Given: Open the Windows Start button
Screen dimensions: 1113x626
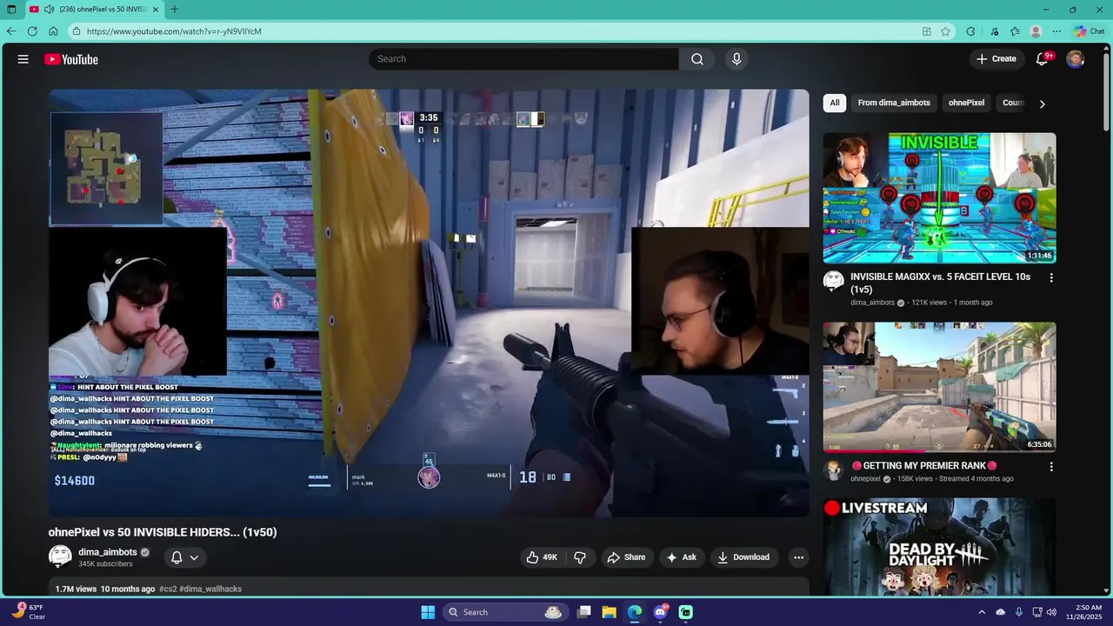Looking at the screenshot, I should click(x=428, y=612).
